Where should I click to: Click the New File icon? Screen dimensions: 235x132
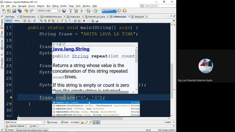click(x=4, y=11)
